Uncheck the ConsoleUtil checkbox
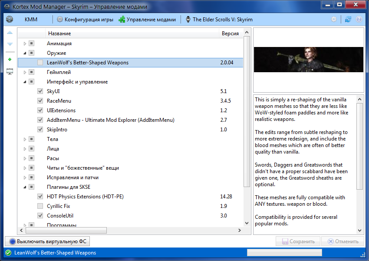Screen dimensions: 369x261 point(40,215)
